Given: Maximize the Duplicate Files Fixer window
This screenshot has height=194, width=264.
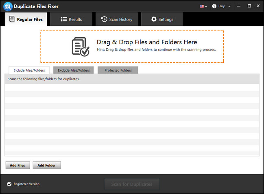Looking at the screenshot, I should tap(250, 6).
